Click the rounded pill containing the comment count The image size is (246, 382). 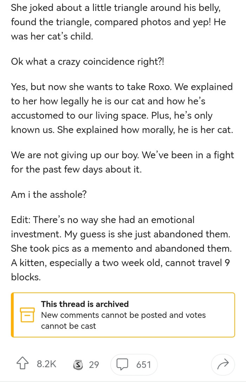tap(134, 364)
